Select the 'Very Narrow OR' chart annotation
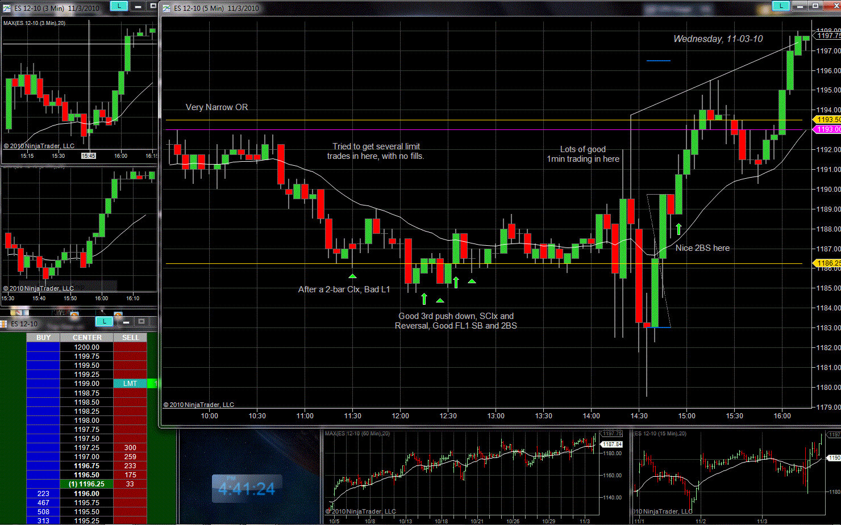The image size is (841, 525). pos(217,107)
